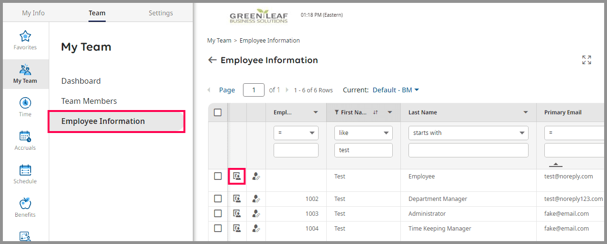Toggle full screen expand icon
Viewport: 607px width, 244px height.
(586, 60)
